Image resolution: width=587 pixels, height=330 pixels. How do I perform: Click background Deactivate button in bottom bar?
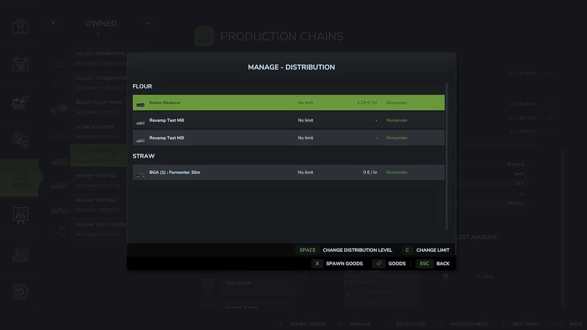411,324
